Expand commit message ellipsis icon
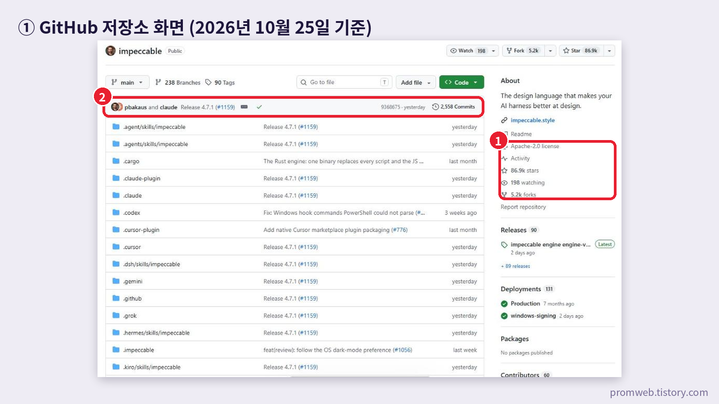 244,107
